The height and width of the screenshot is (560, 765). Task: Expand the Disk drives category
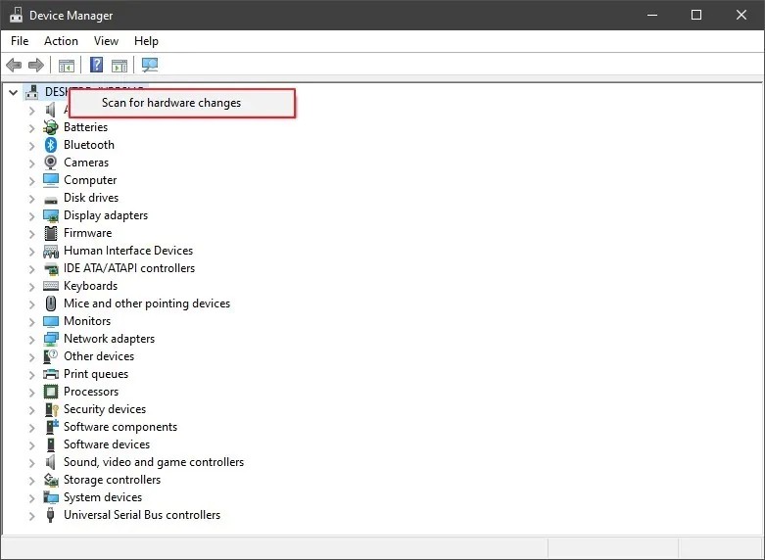coord(31,199)
